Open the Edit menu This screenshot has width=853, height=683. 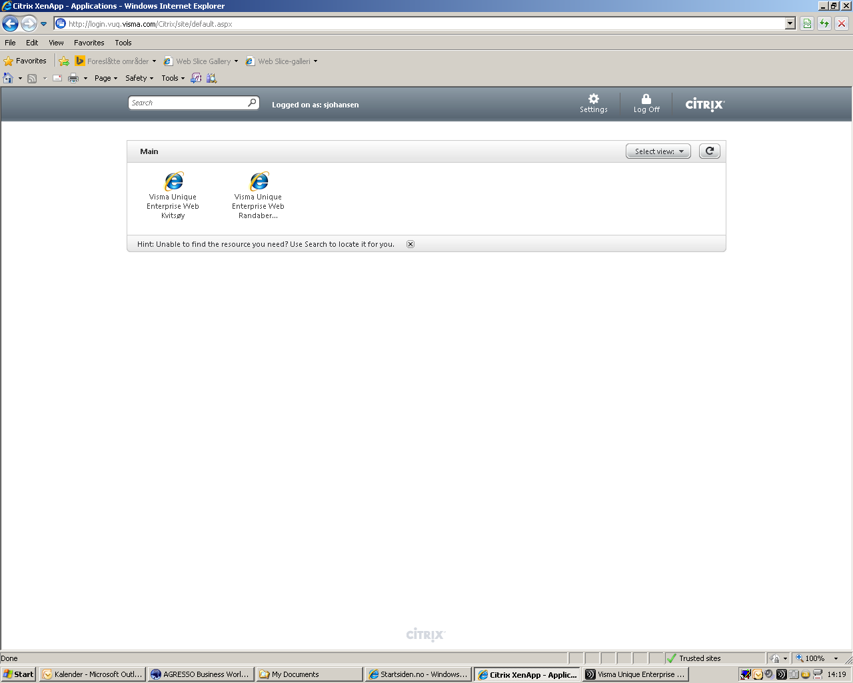point(32,43)
